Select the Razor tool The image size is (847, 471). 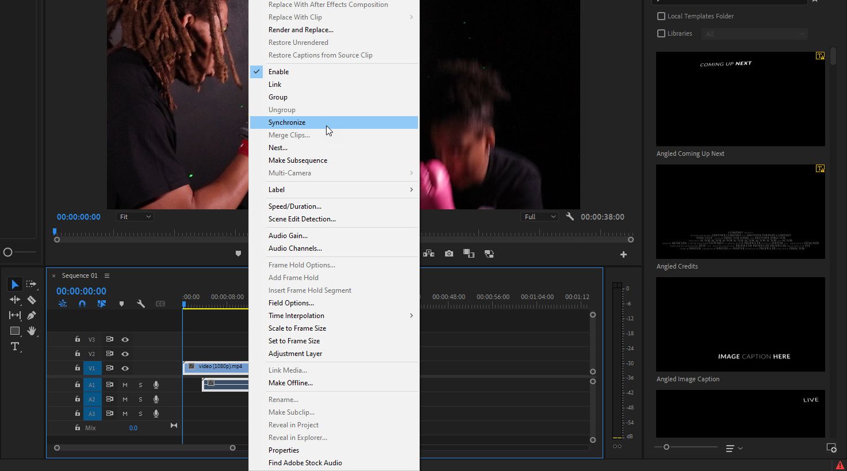[x=32, y=300]
